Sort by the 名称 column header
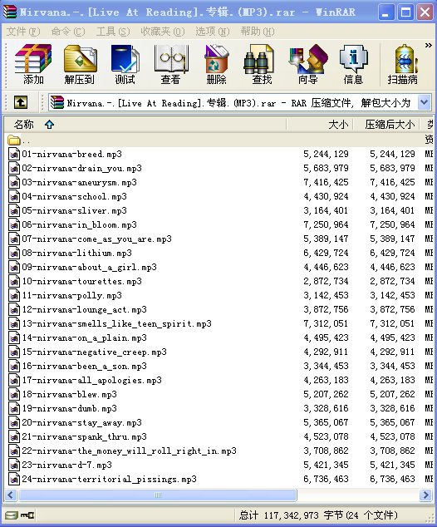Image resolution: width=437 pixels, height=527 pixels. point(145,125)
